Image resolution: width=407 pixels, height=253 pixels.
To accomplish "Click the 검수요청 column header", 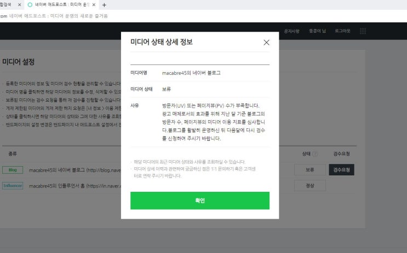I will pyautogui.click(x=342, y=154).
